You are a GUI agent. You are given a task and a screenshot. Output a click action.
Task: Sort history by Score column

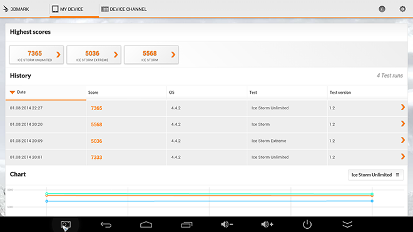[x=126, y=93]
